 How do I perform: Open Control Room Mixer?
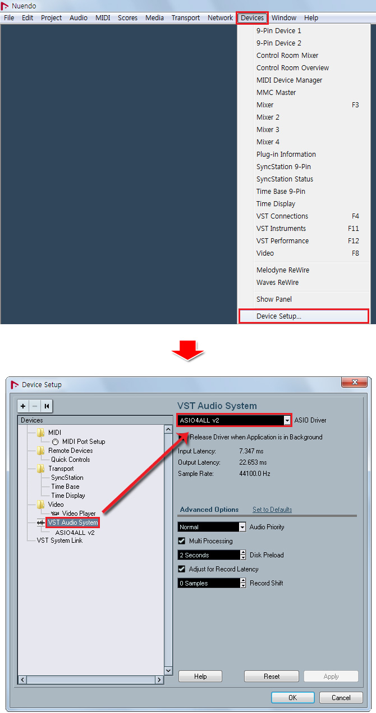coord(304,56)
